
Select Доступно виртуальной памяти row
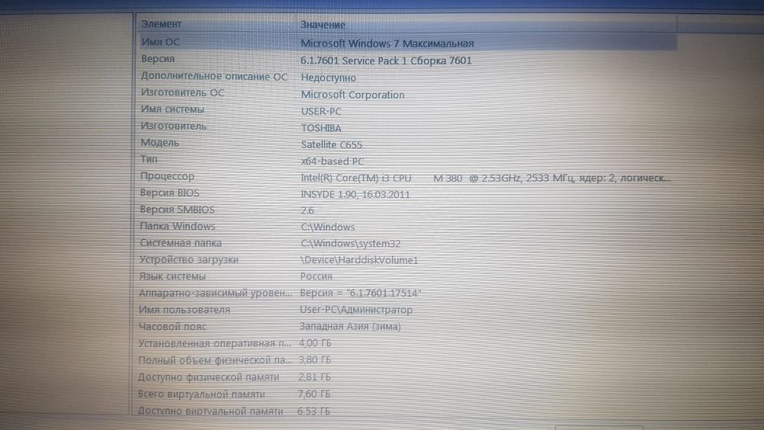[x=211, y=411]
